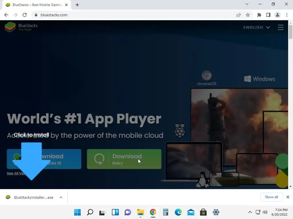Click the World's #1 App Player heading
Viewport: 293px width, 219px height.
84,119
